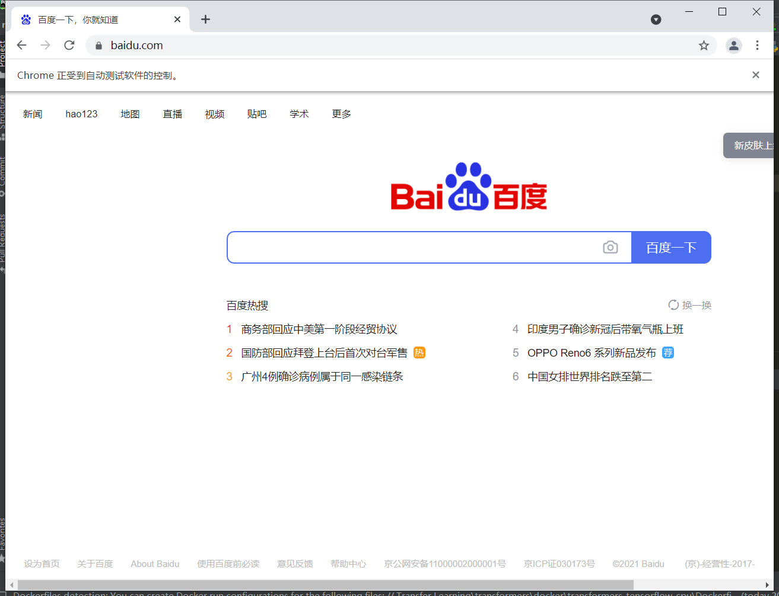
Task: Go back using the back arrow
Action: click(x=22, y=45)
